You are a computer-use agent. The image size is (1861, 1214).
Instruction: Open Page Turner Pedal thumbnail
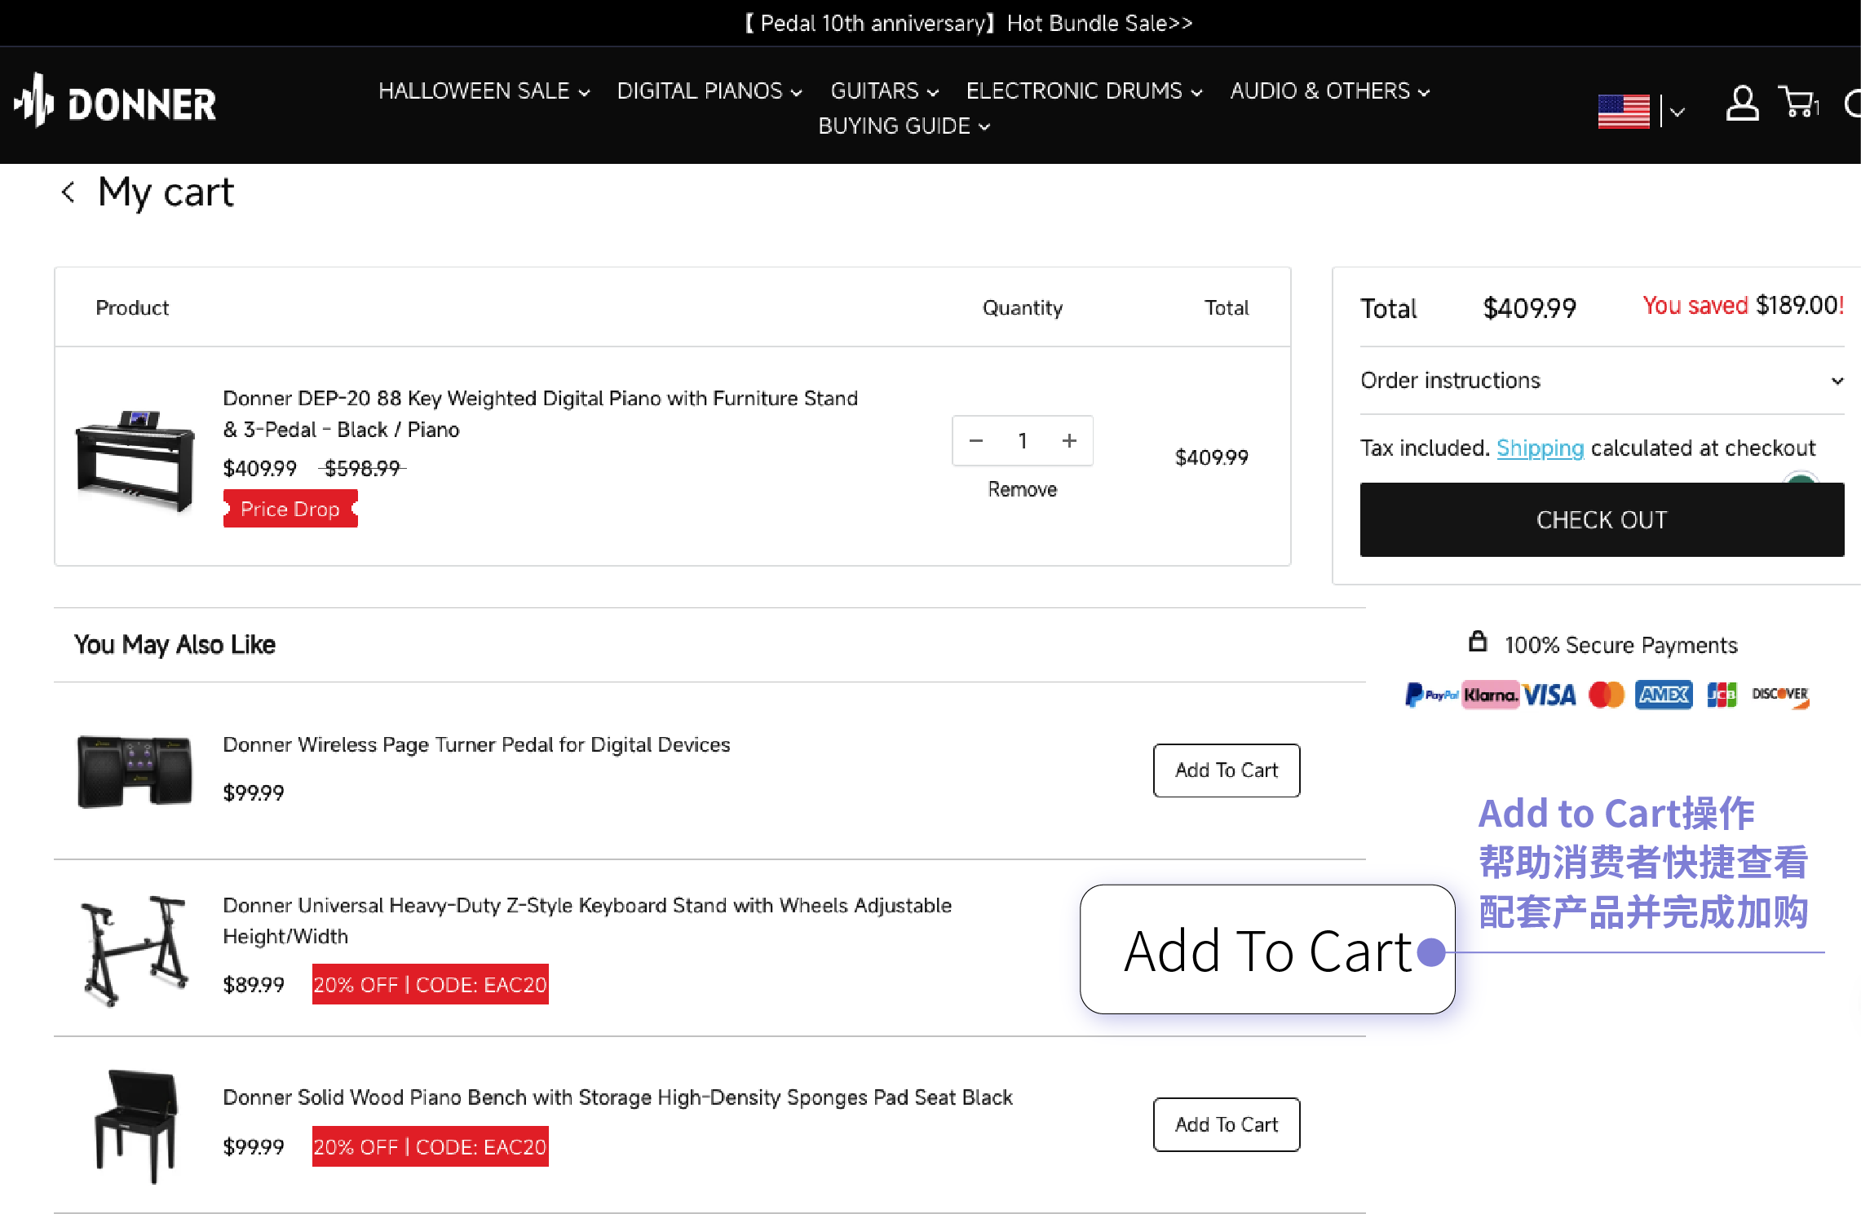pyautogui.click(x=135, y=770)
